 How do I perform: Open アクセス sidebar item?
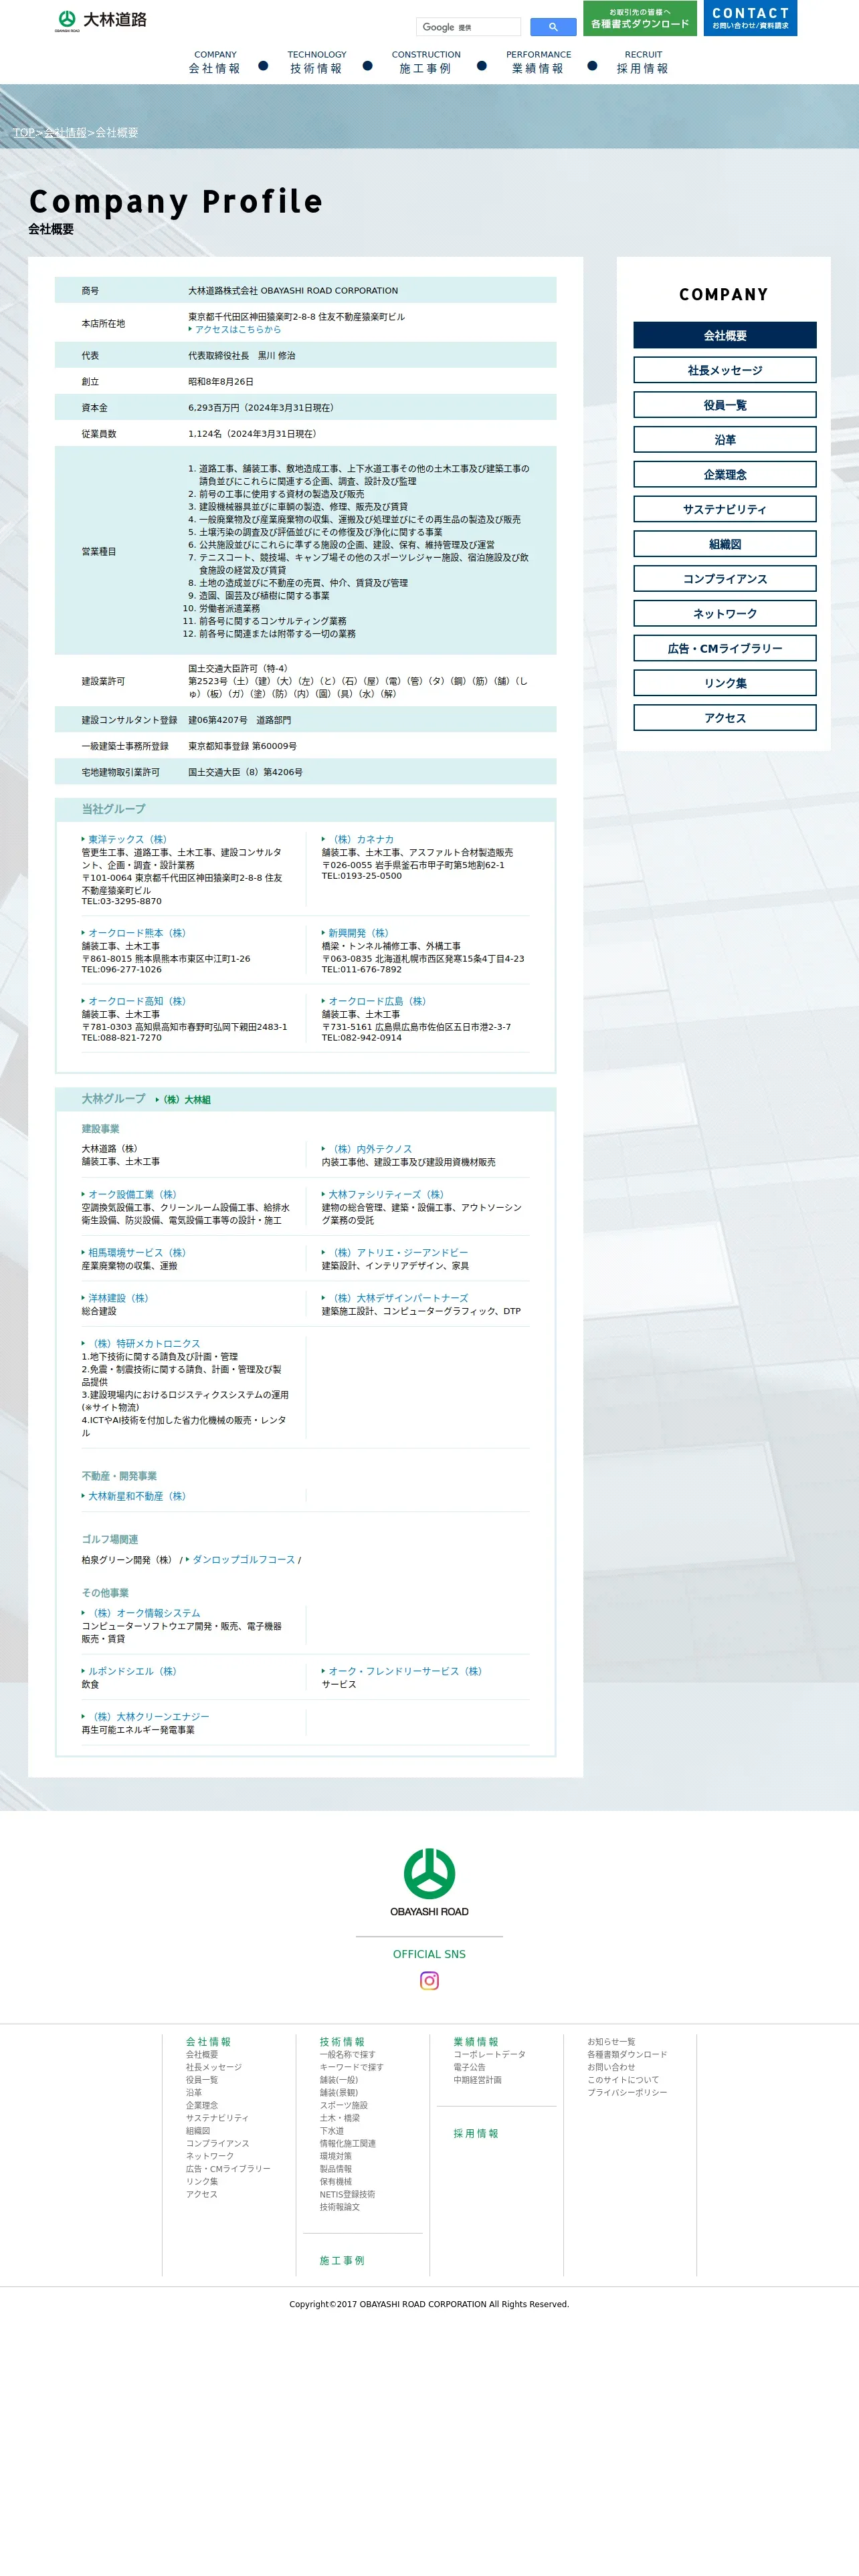(x=725, y=718)
